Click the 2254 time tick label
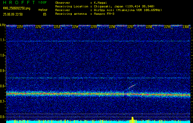This screenshot has height=123, width=193. pyautogui.click(x=75, y=27)
